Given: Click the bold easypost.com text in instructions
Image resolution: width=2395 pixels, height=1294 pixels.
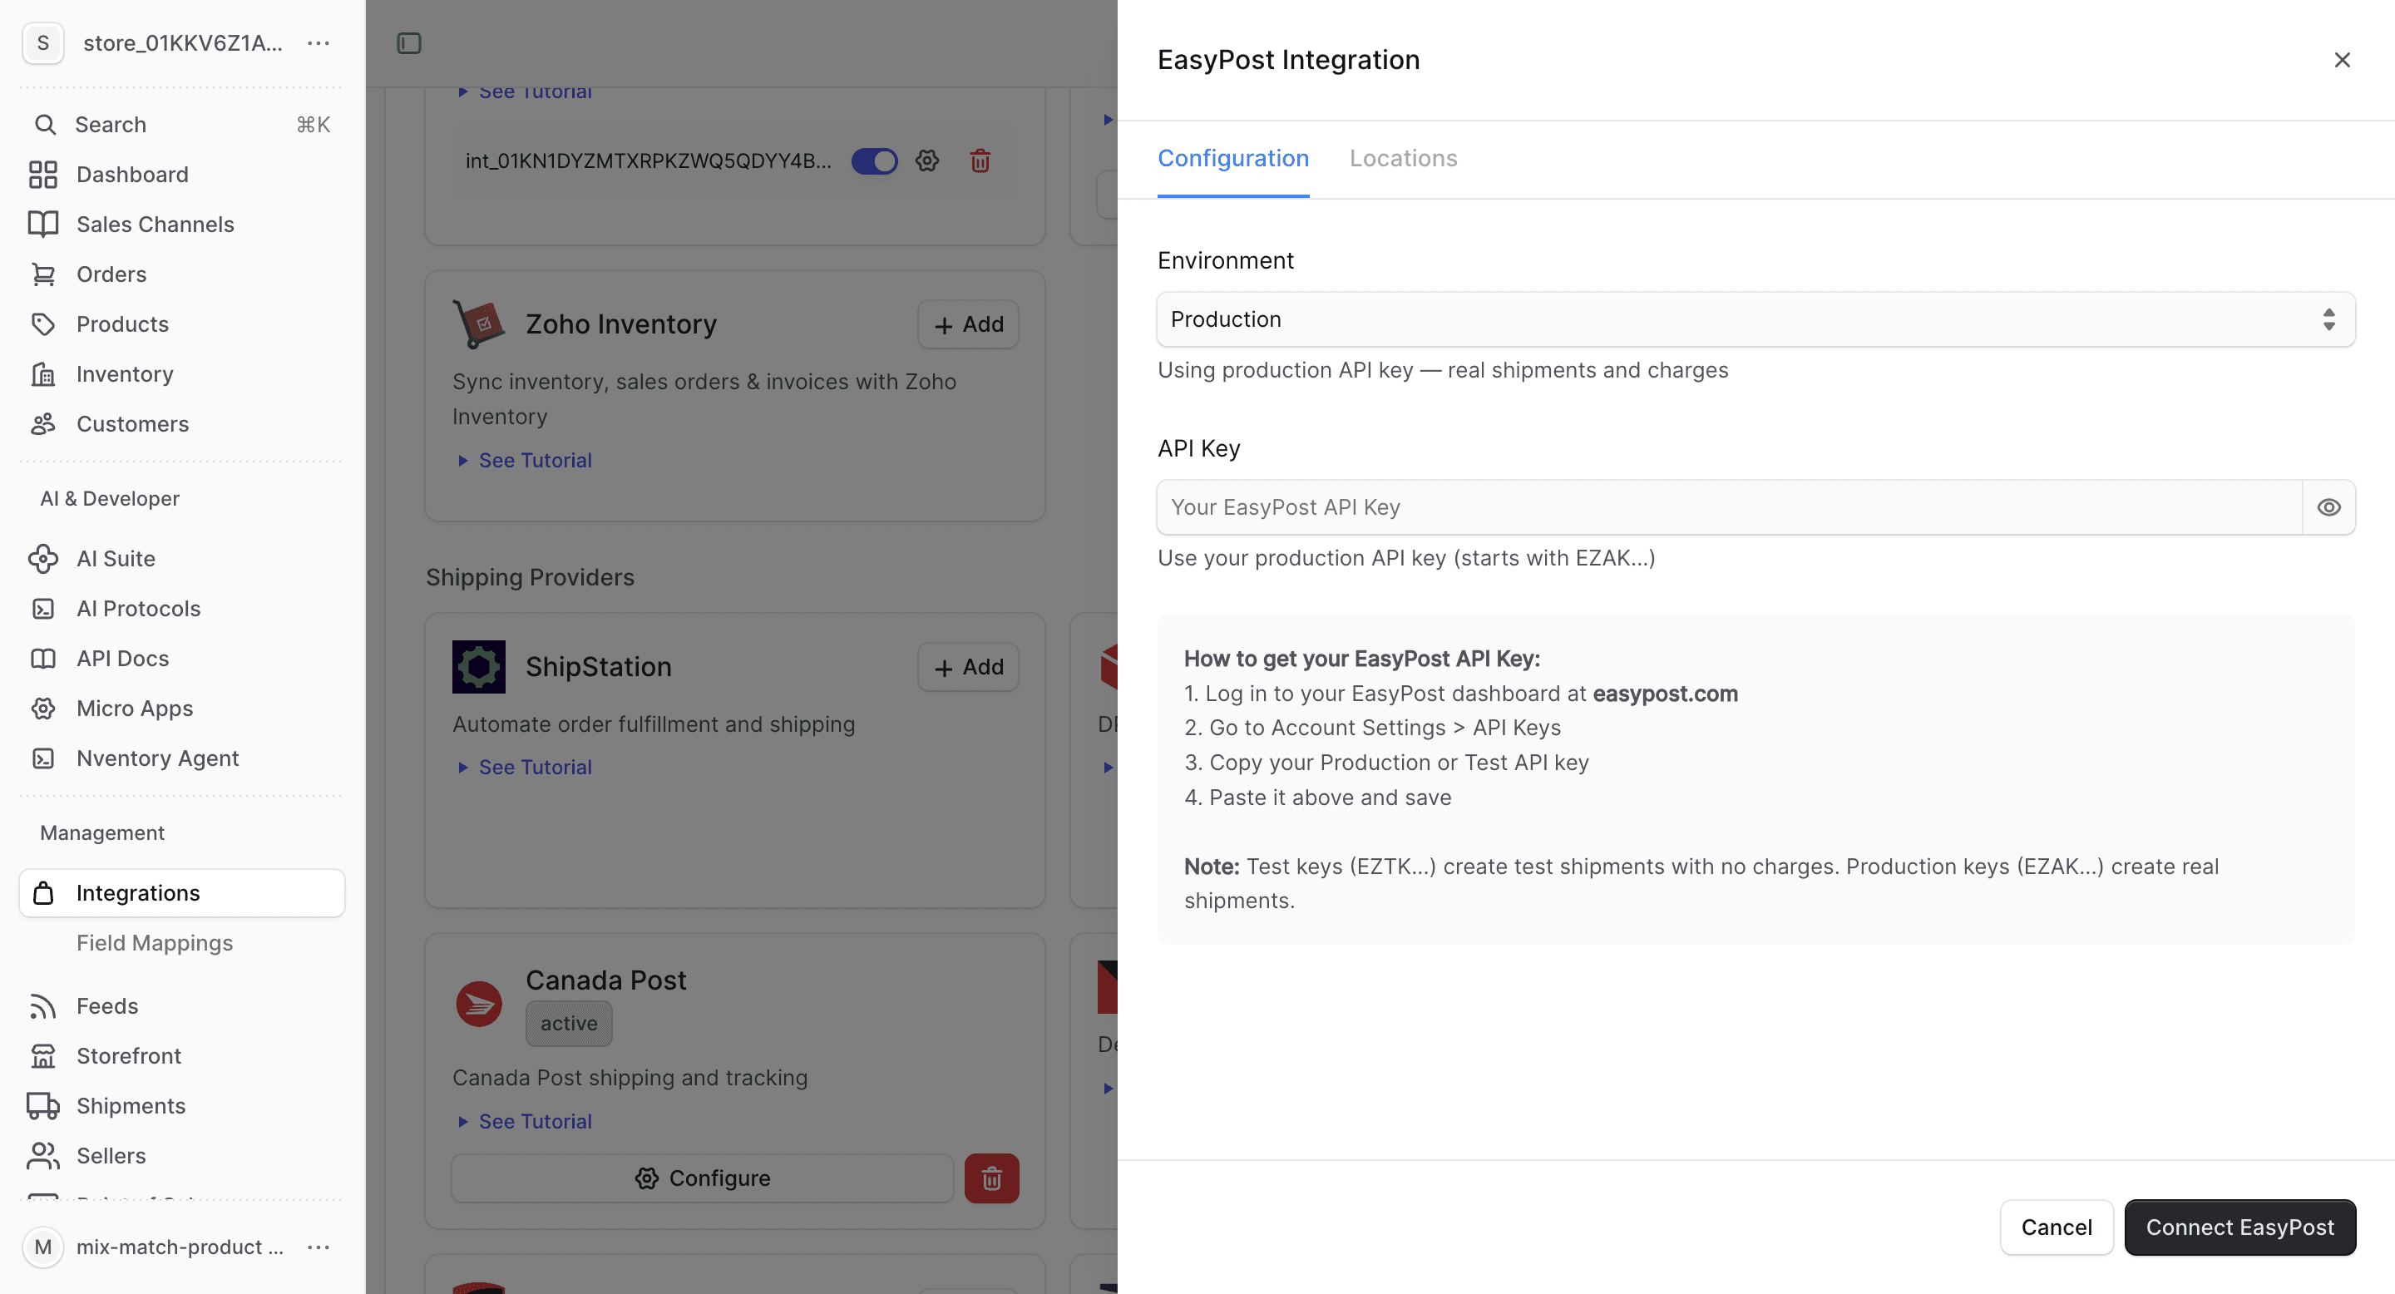Looking at the screenshot, I should (x=1665, y=694).
